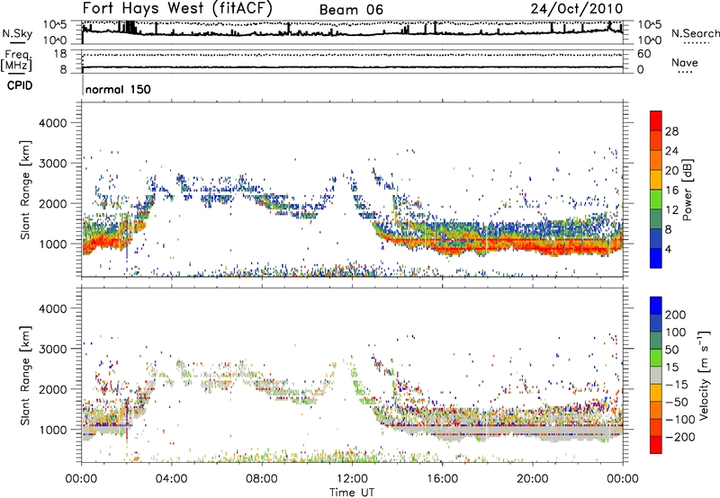Viewport: 720px width, 498px height.
Task: Click the "200" velocity colorbar value
Action: tap(676, 315)
